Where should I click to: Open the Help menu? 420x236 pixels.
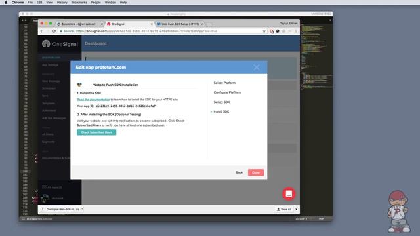tap(123, 3)
